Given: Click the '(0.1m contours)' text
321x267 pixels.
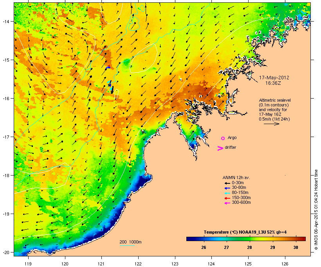Looking at the screenshot, I should tap(274, 105).
